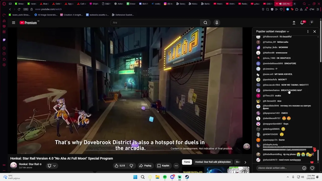The height and width of the screenshot is (181, 322).
Task: Open AI Image Generator bookmark
Action: (46, 15)
